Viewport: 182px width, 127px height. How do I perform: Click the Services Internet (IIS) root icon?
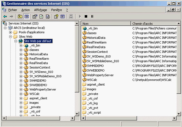coord(5,23)
